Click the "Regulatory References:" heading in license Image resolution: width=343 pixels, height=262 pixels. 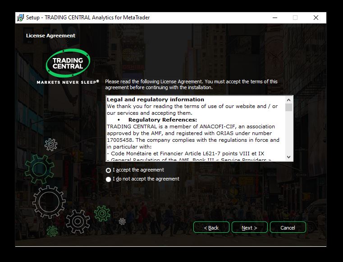click(162, 120)
